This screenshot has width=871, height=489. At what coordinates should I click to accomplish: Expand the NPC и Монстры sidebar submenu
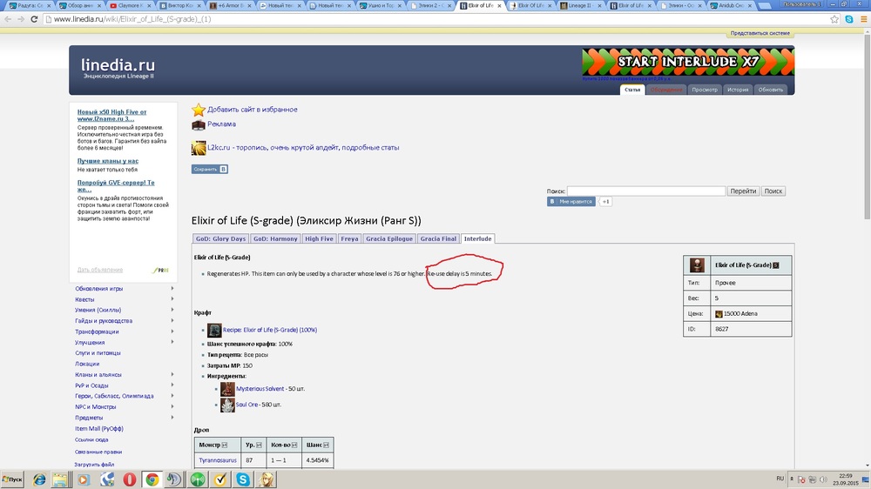coord(172,406)
